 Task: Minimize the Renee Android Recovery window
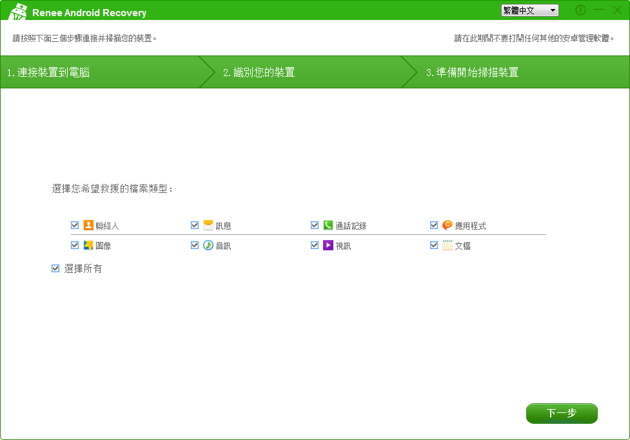(599, 10)
